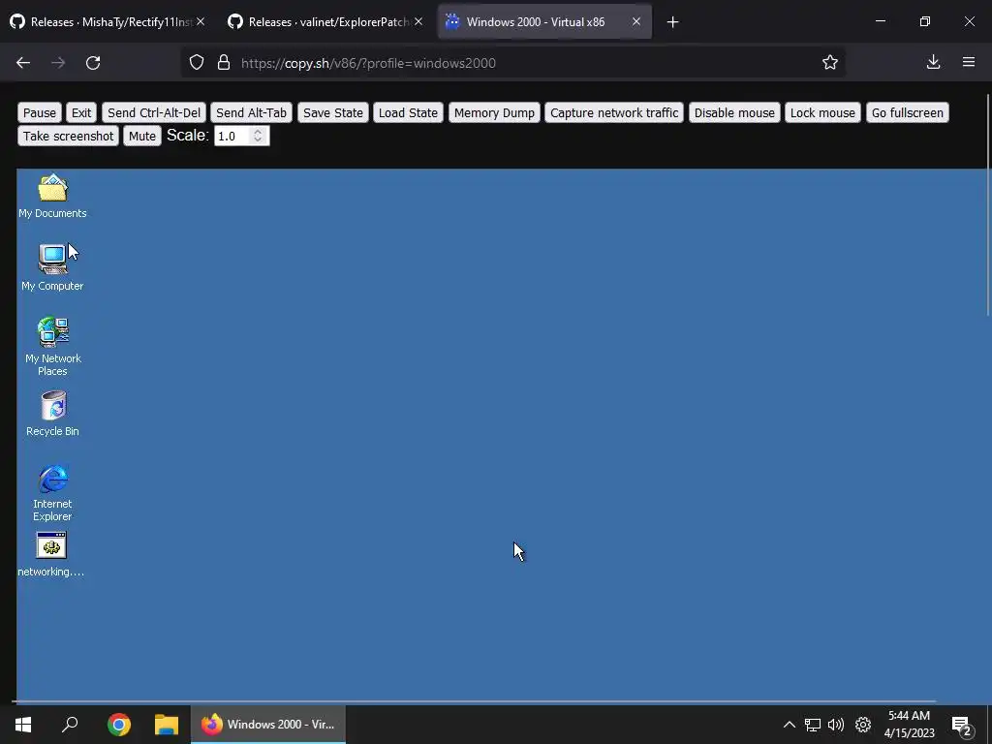
Task: Take screenshot of the emulator
Action: point(69,136)
